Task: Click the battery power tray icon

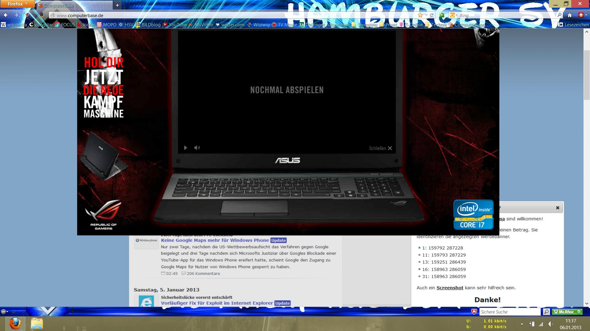Action: coord(532,324)
